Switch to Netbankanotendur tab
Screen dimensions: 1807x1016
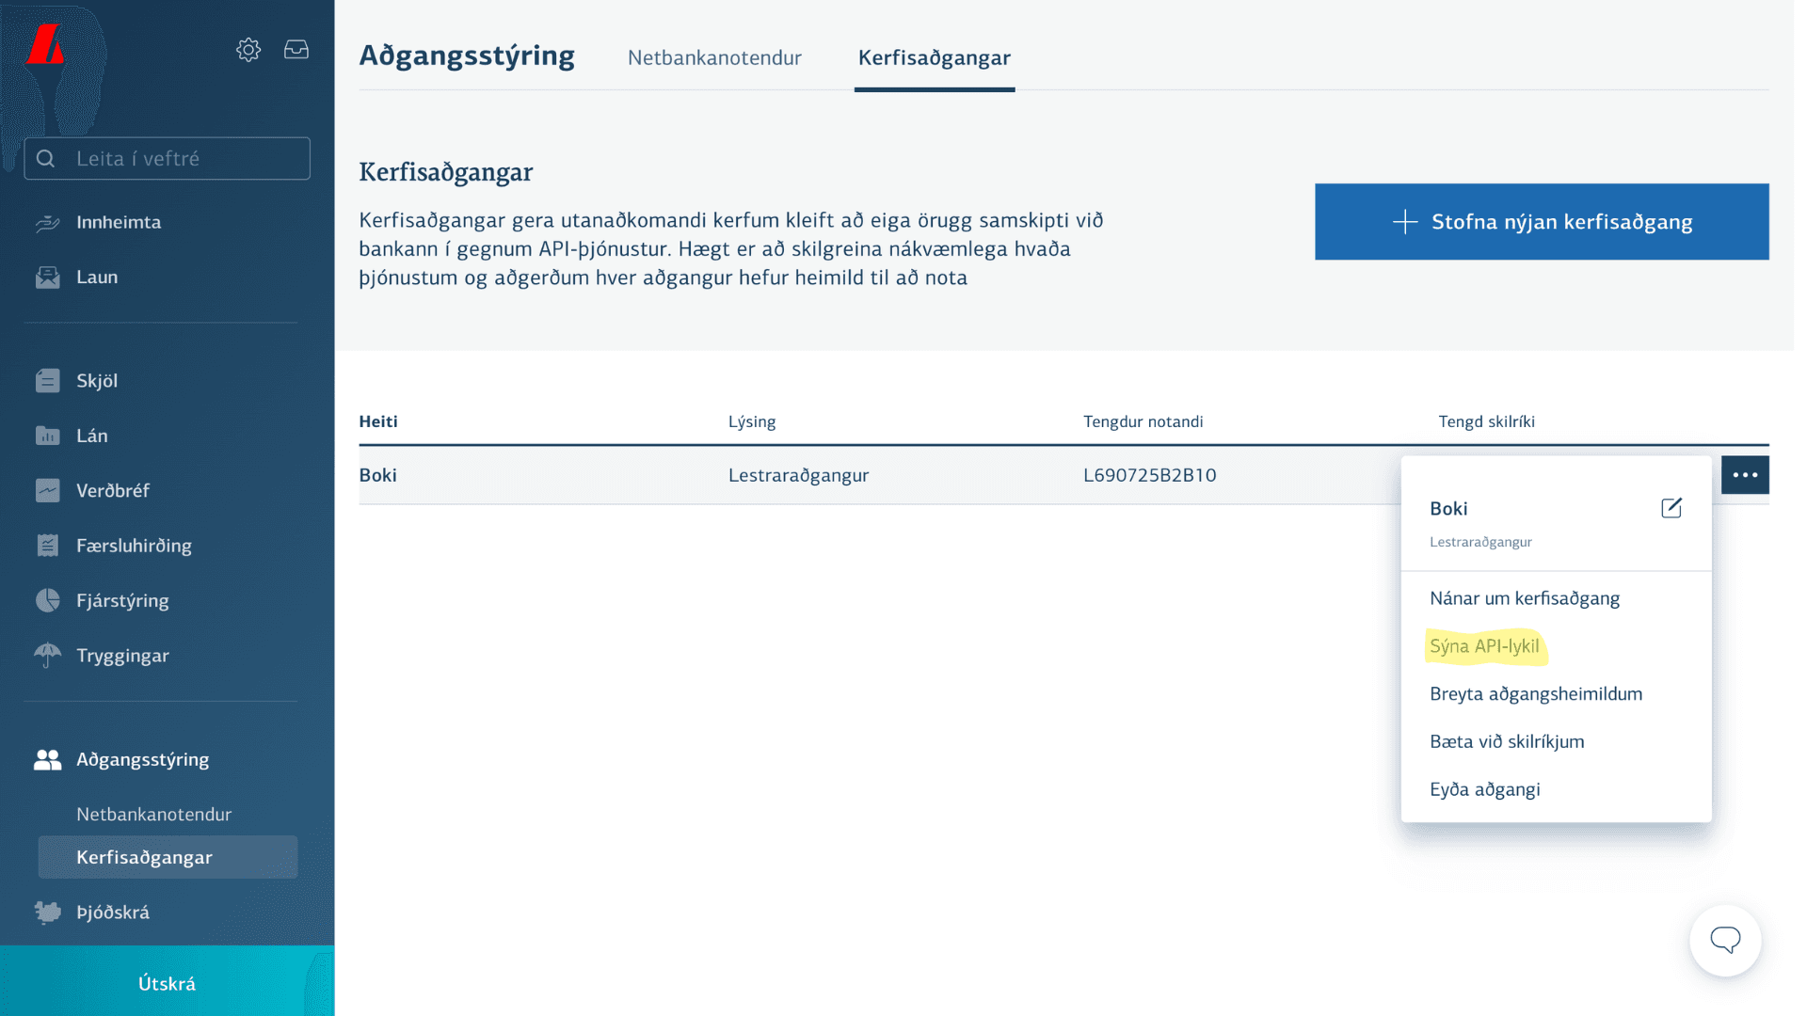click(x=714, y=57)
